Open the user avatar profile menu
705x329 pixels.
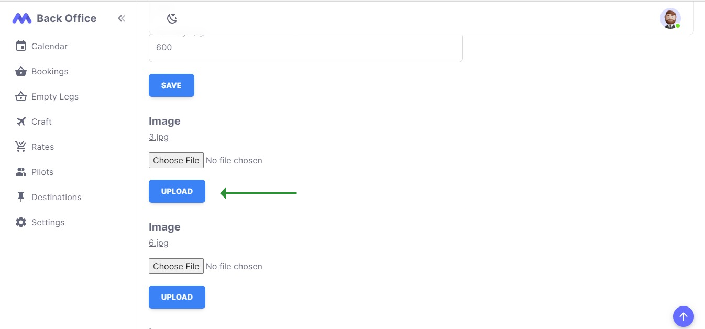670,18
